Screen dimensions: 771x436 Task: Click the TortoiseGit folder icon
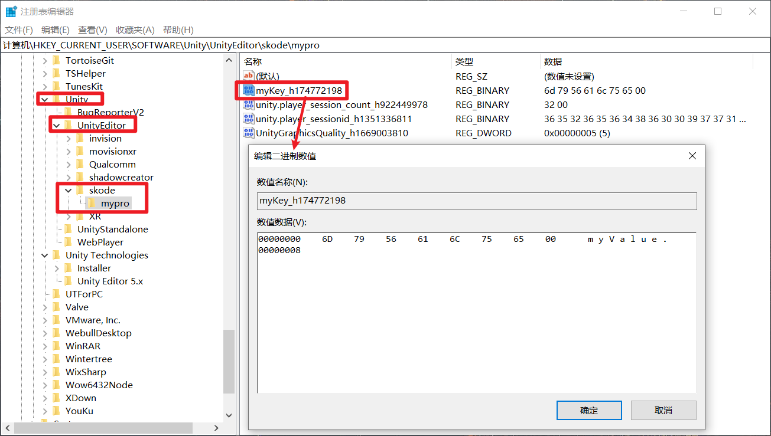[x=57, y=60]
